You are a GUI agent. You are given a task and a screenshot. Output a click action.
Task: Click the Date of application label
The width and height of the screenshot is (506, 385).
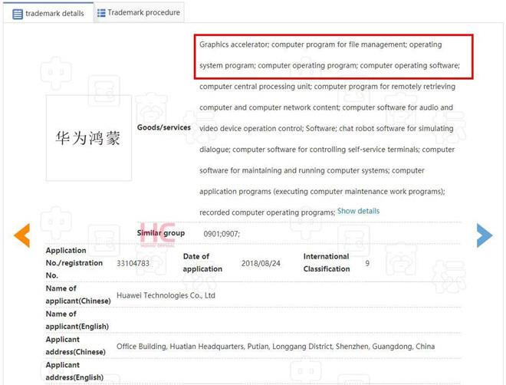(x=202, y=263)
